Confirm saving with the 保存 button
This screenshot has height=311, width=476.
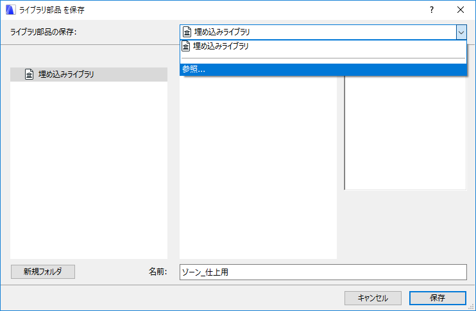click(x=438, y=298)
